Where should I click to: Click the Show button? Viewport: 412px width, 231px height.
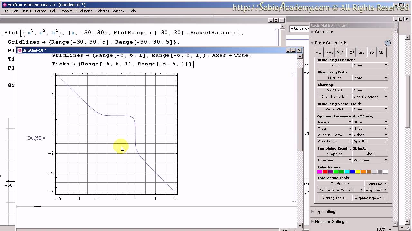click(370, 154)
